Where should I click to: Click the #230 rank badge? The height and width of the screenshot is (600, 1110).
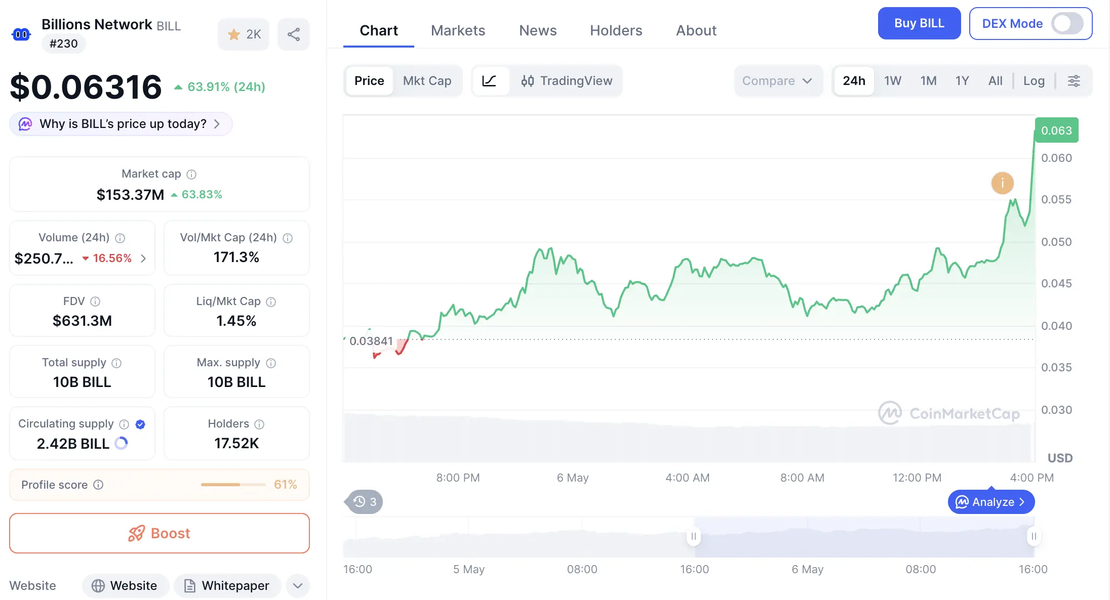(x=64, y=44)
